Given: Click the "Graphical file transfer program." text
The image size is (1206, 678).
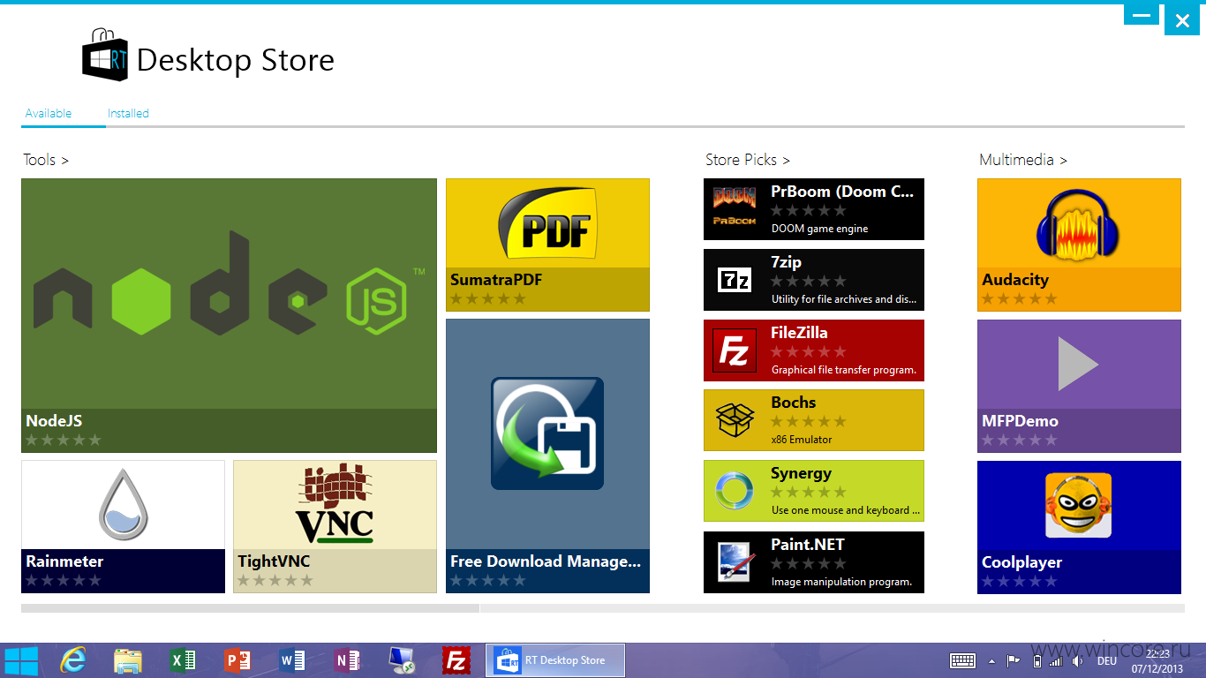Looking at the screenshot, I should 844,370.
